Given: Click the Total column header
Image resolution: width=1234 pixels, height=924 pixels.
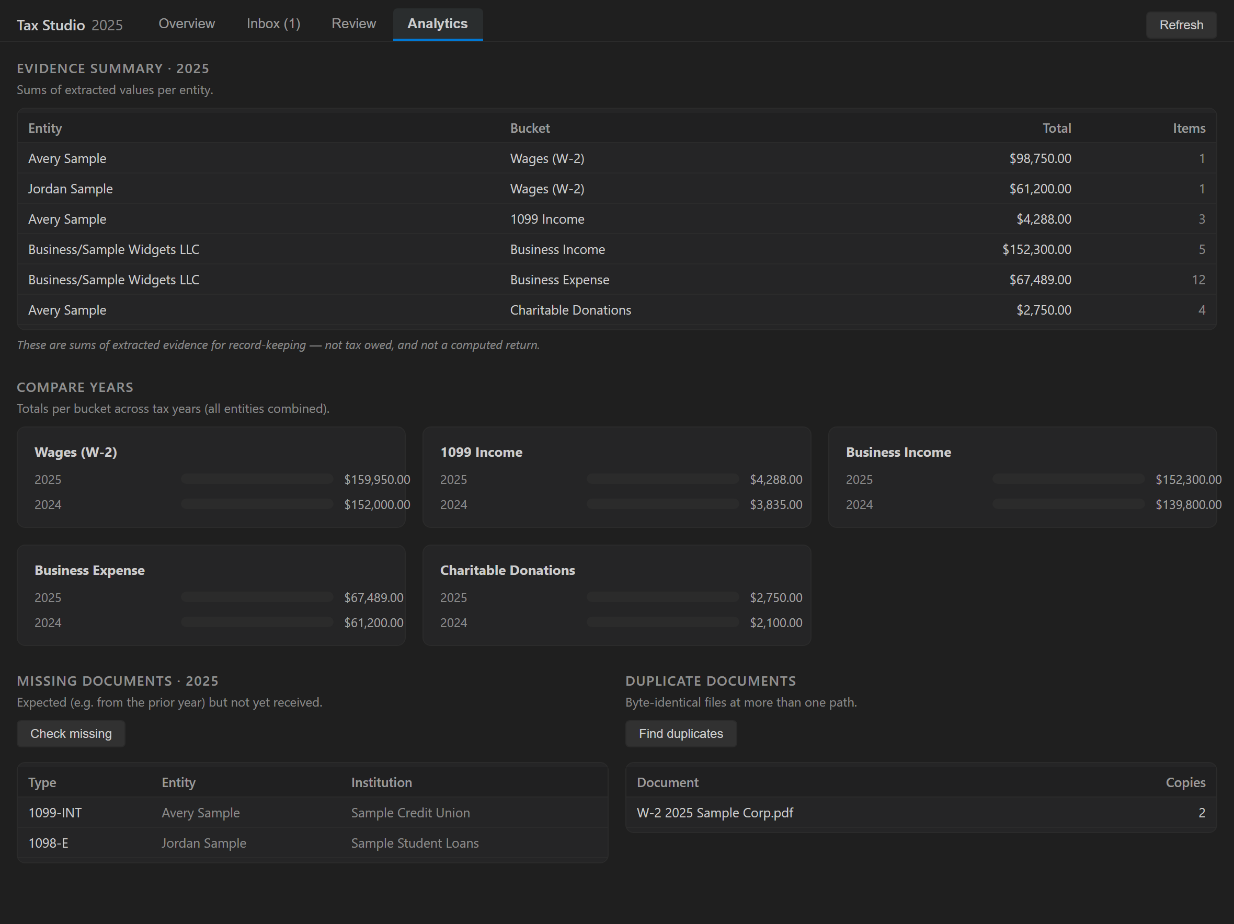Looking at the screenshot, I should click(1057, 128).
